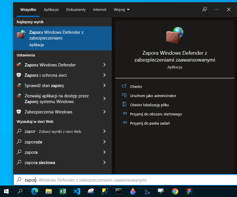
Task: Expand arrow for Zabezpieczenia Windows
Action: pyautogui.click(x=104, y=112)
